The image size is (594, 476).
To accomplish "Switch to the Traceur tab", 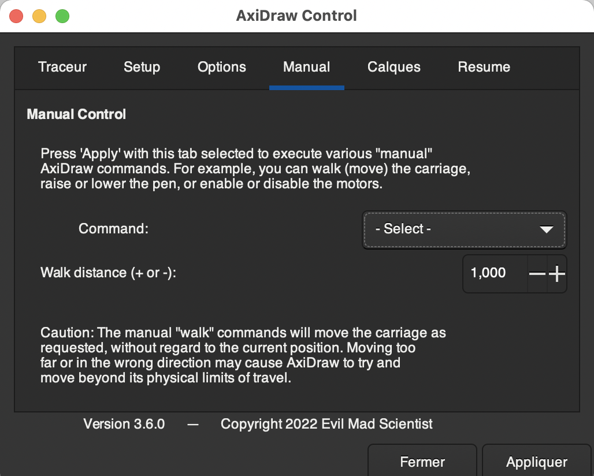I will 62,67.
